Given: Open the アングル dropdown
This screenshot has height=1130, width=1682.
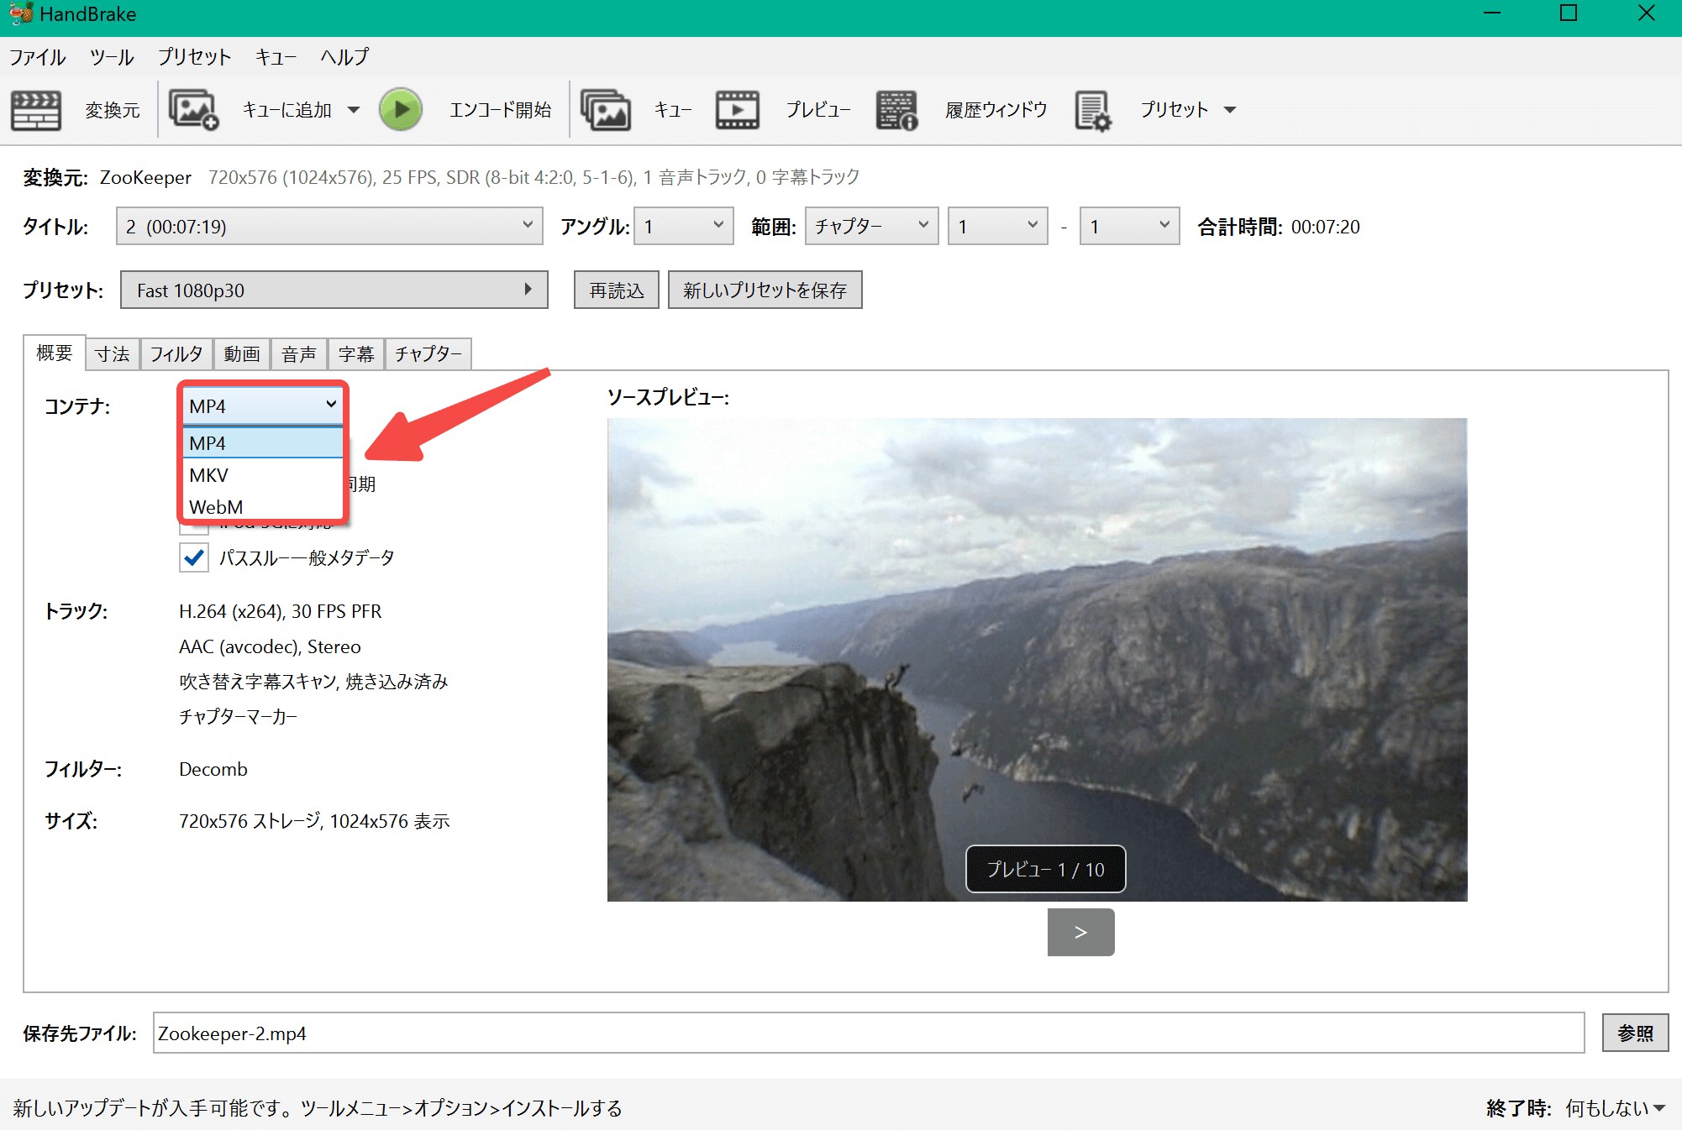Looking at the screenshot, I should point(683,226).
